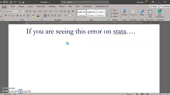Apply the No Spacing style
This screenshot has height=95, width=170.
click(91, 13)
